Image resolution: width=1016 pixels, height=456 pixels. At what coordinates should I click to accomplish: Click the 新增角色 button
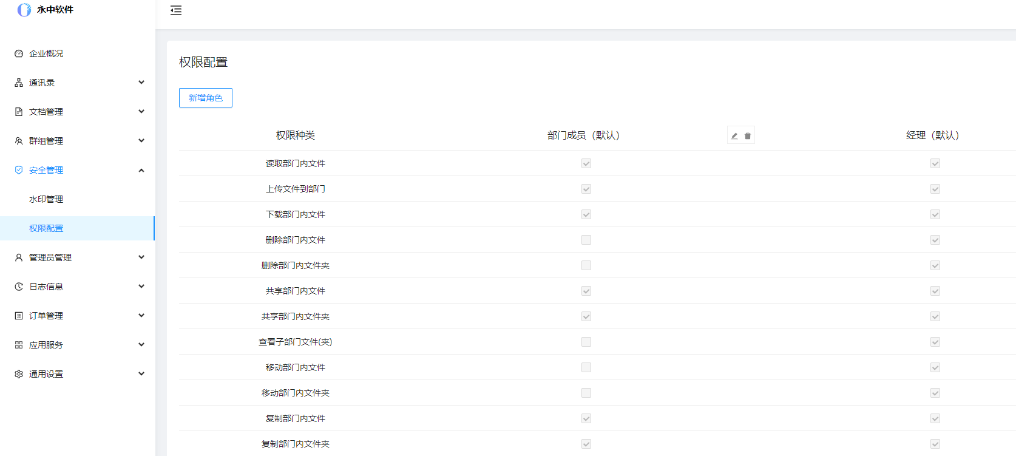(x=206, y=98)
